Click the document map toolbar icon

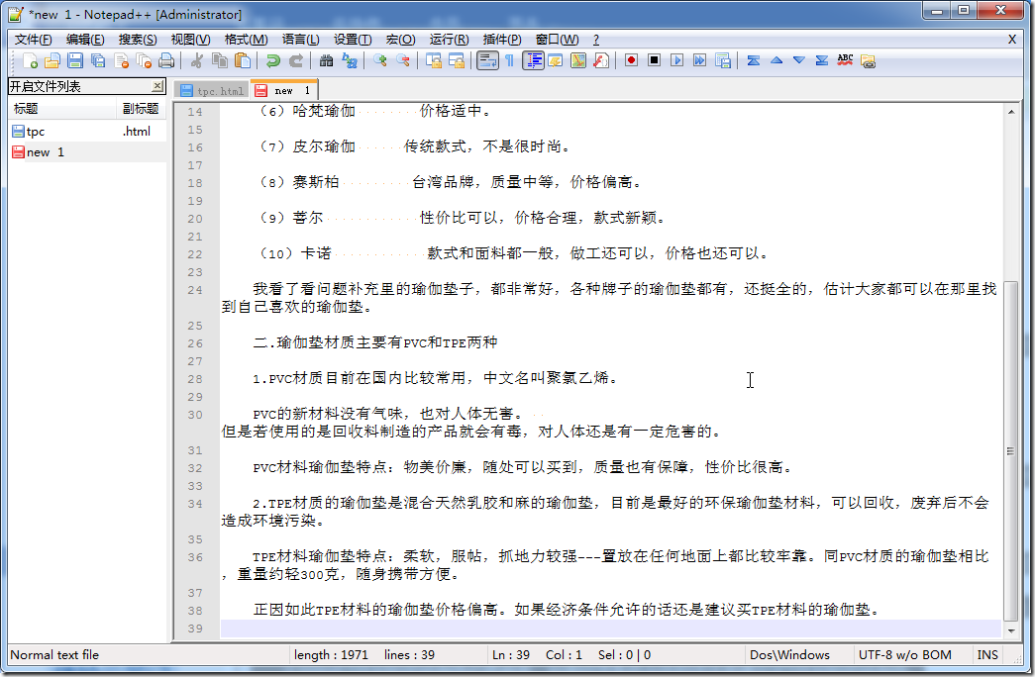coord(578,60)
